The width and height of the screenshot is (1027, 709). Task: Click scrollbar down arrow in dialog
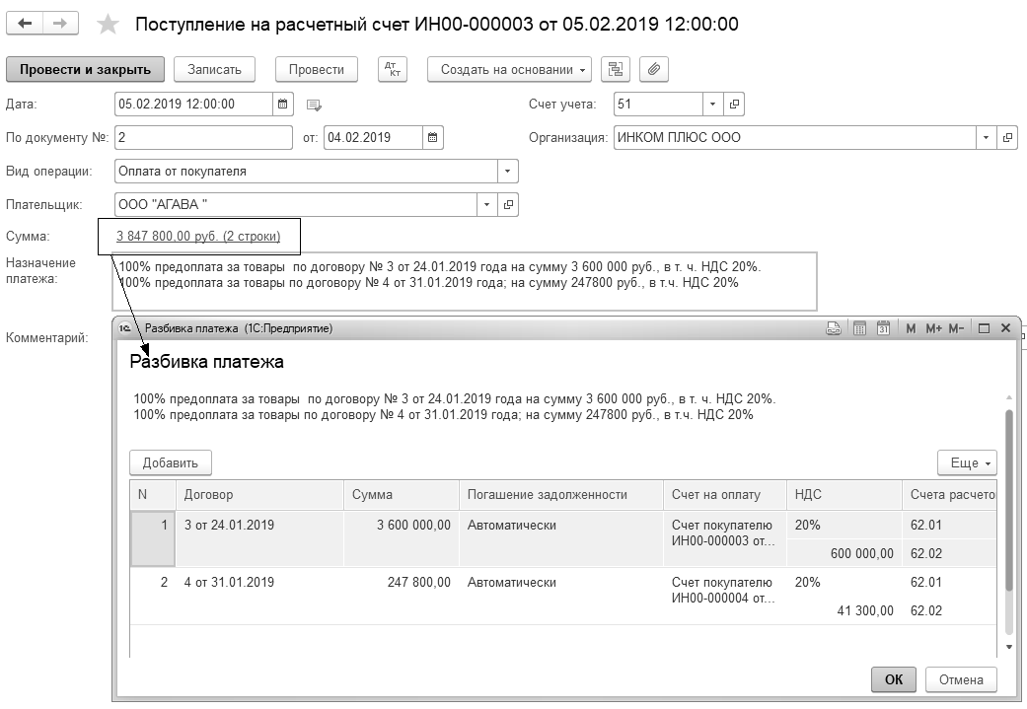(x=1008, y=648)
